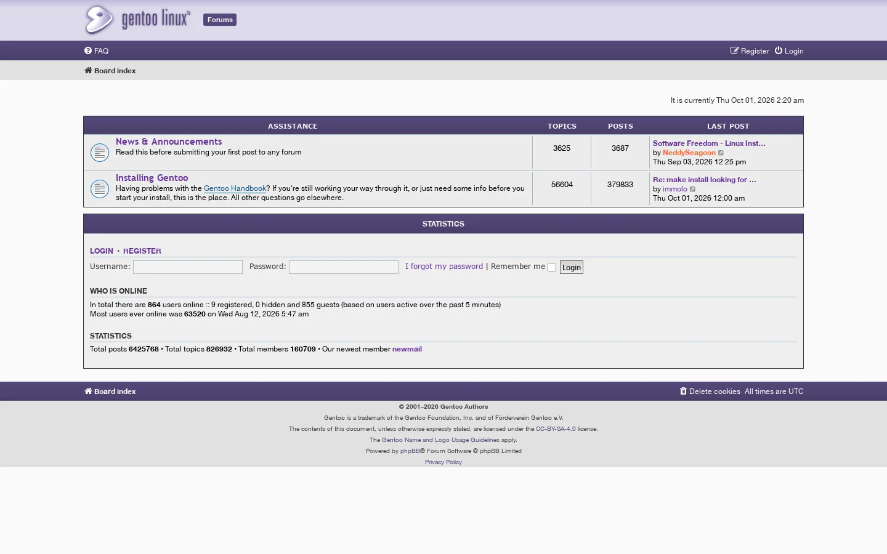The height and width of the screenshot is (554, 887).
Task: Follow the Gentoo Handbook link
Action: 235,188
